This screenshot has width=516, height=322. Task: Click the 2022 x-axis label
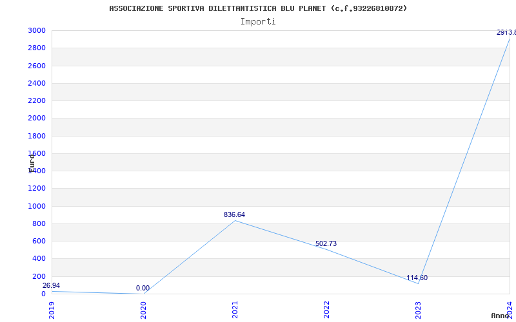point(326,310)
